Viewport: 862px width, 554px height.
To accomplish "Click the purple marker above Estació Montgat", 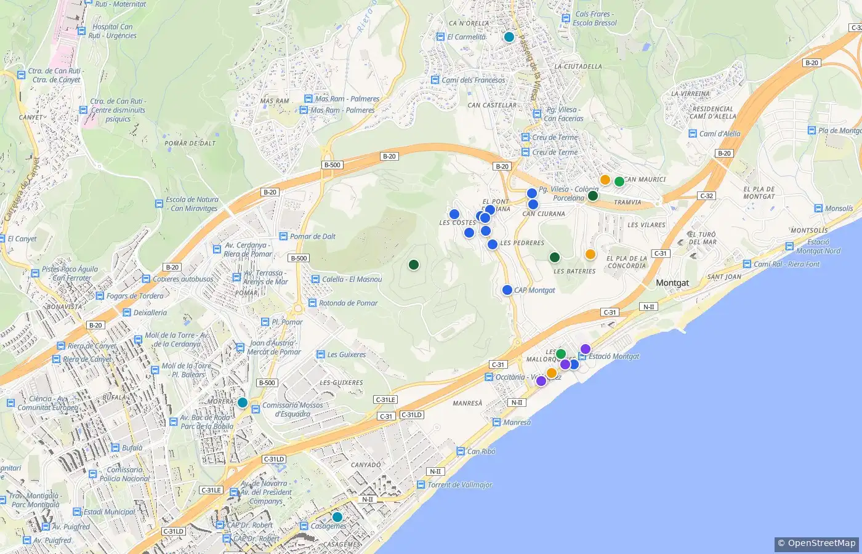I will pos(586,349).
